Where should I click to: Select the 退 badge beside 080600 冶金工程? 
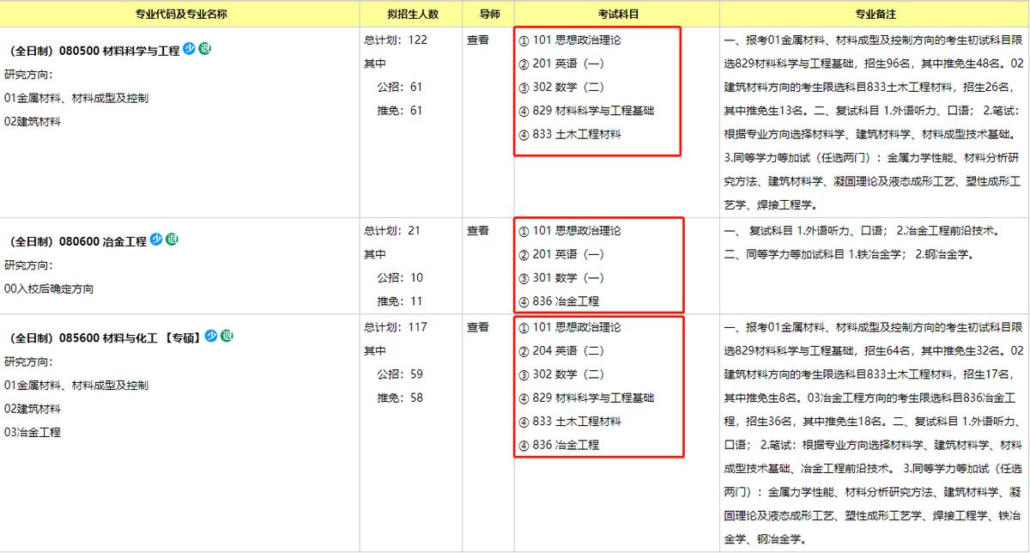[171, 240]
